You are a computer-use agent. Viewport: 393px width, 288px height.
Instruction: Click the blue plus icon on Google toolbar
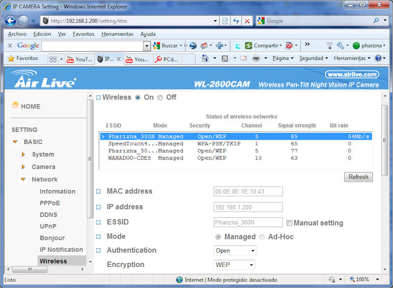tap(219, 46)
